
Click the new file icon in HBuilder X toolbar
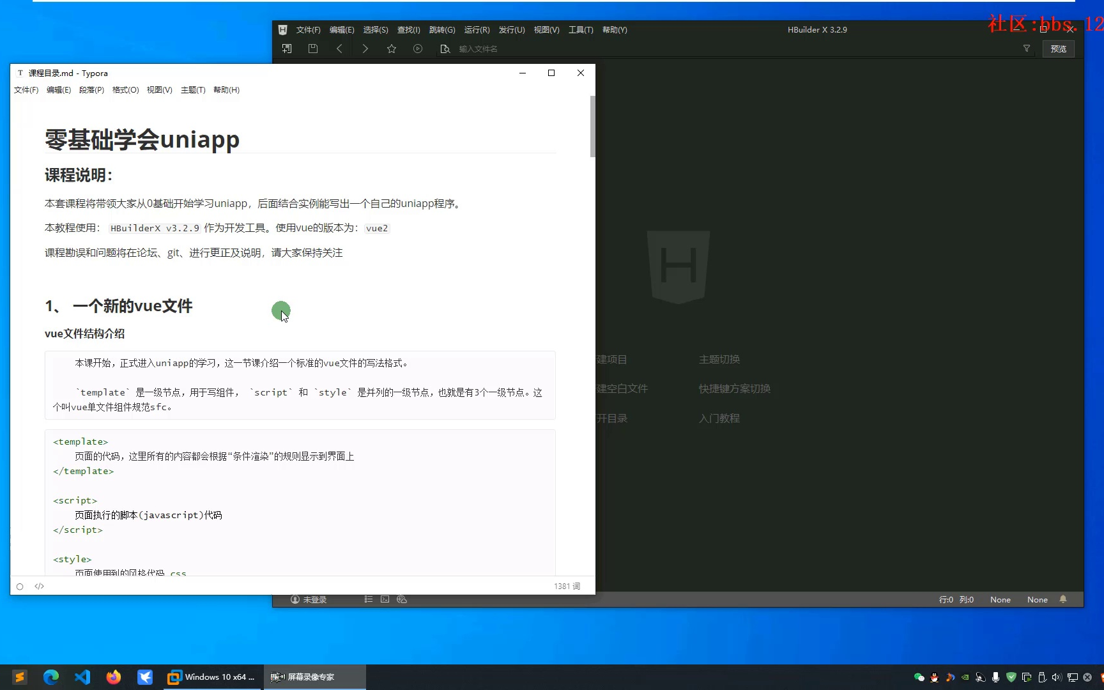(x=287, y=49)
